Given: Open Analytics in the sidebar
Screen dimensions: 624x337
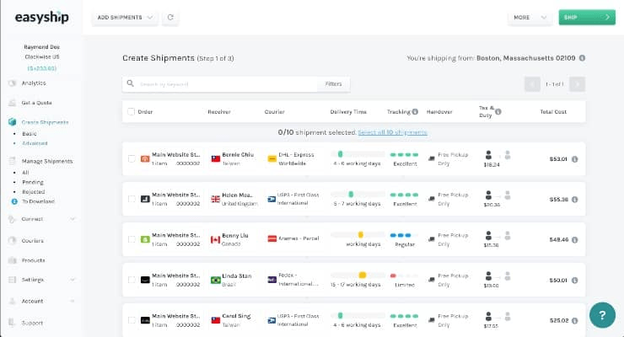Looking at the screenshot, I should pos(34,83).
